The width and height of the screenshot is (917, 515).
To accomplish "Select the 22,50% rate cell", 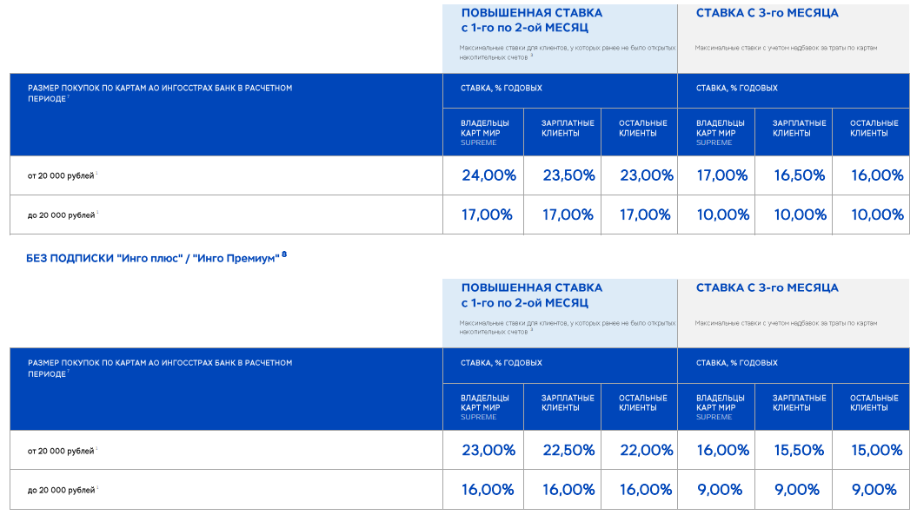I will click(x=568, y=450).
